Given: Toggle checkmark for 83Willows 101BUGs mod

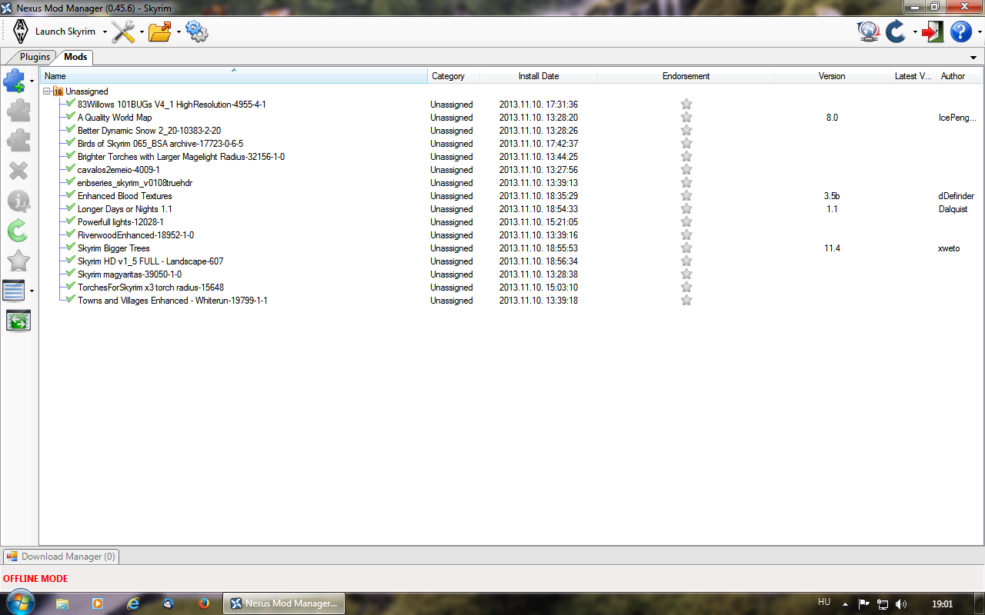Looking at the screenshot, I should (x=71, y=104).
